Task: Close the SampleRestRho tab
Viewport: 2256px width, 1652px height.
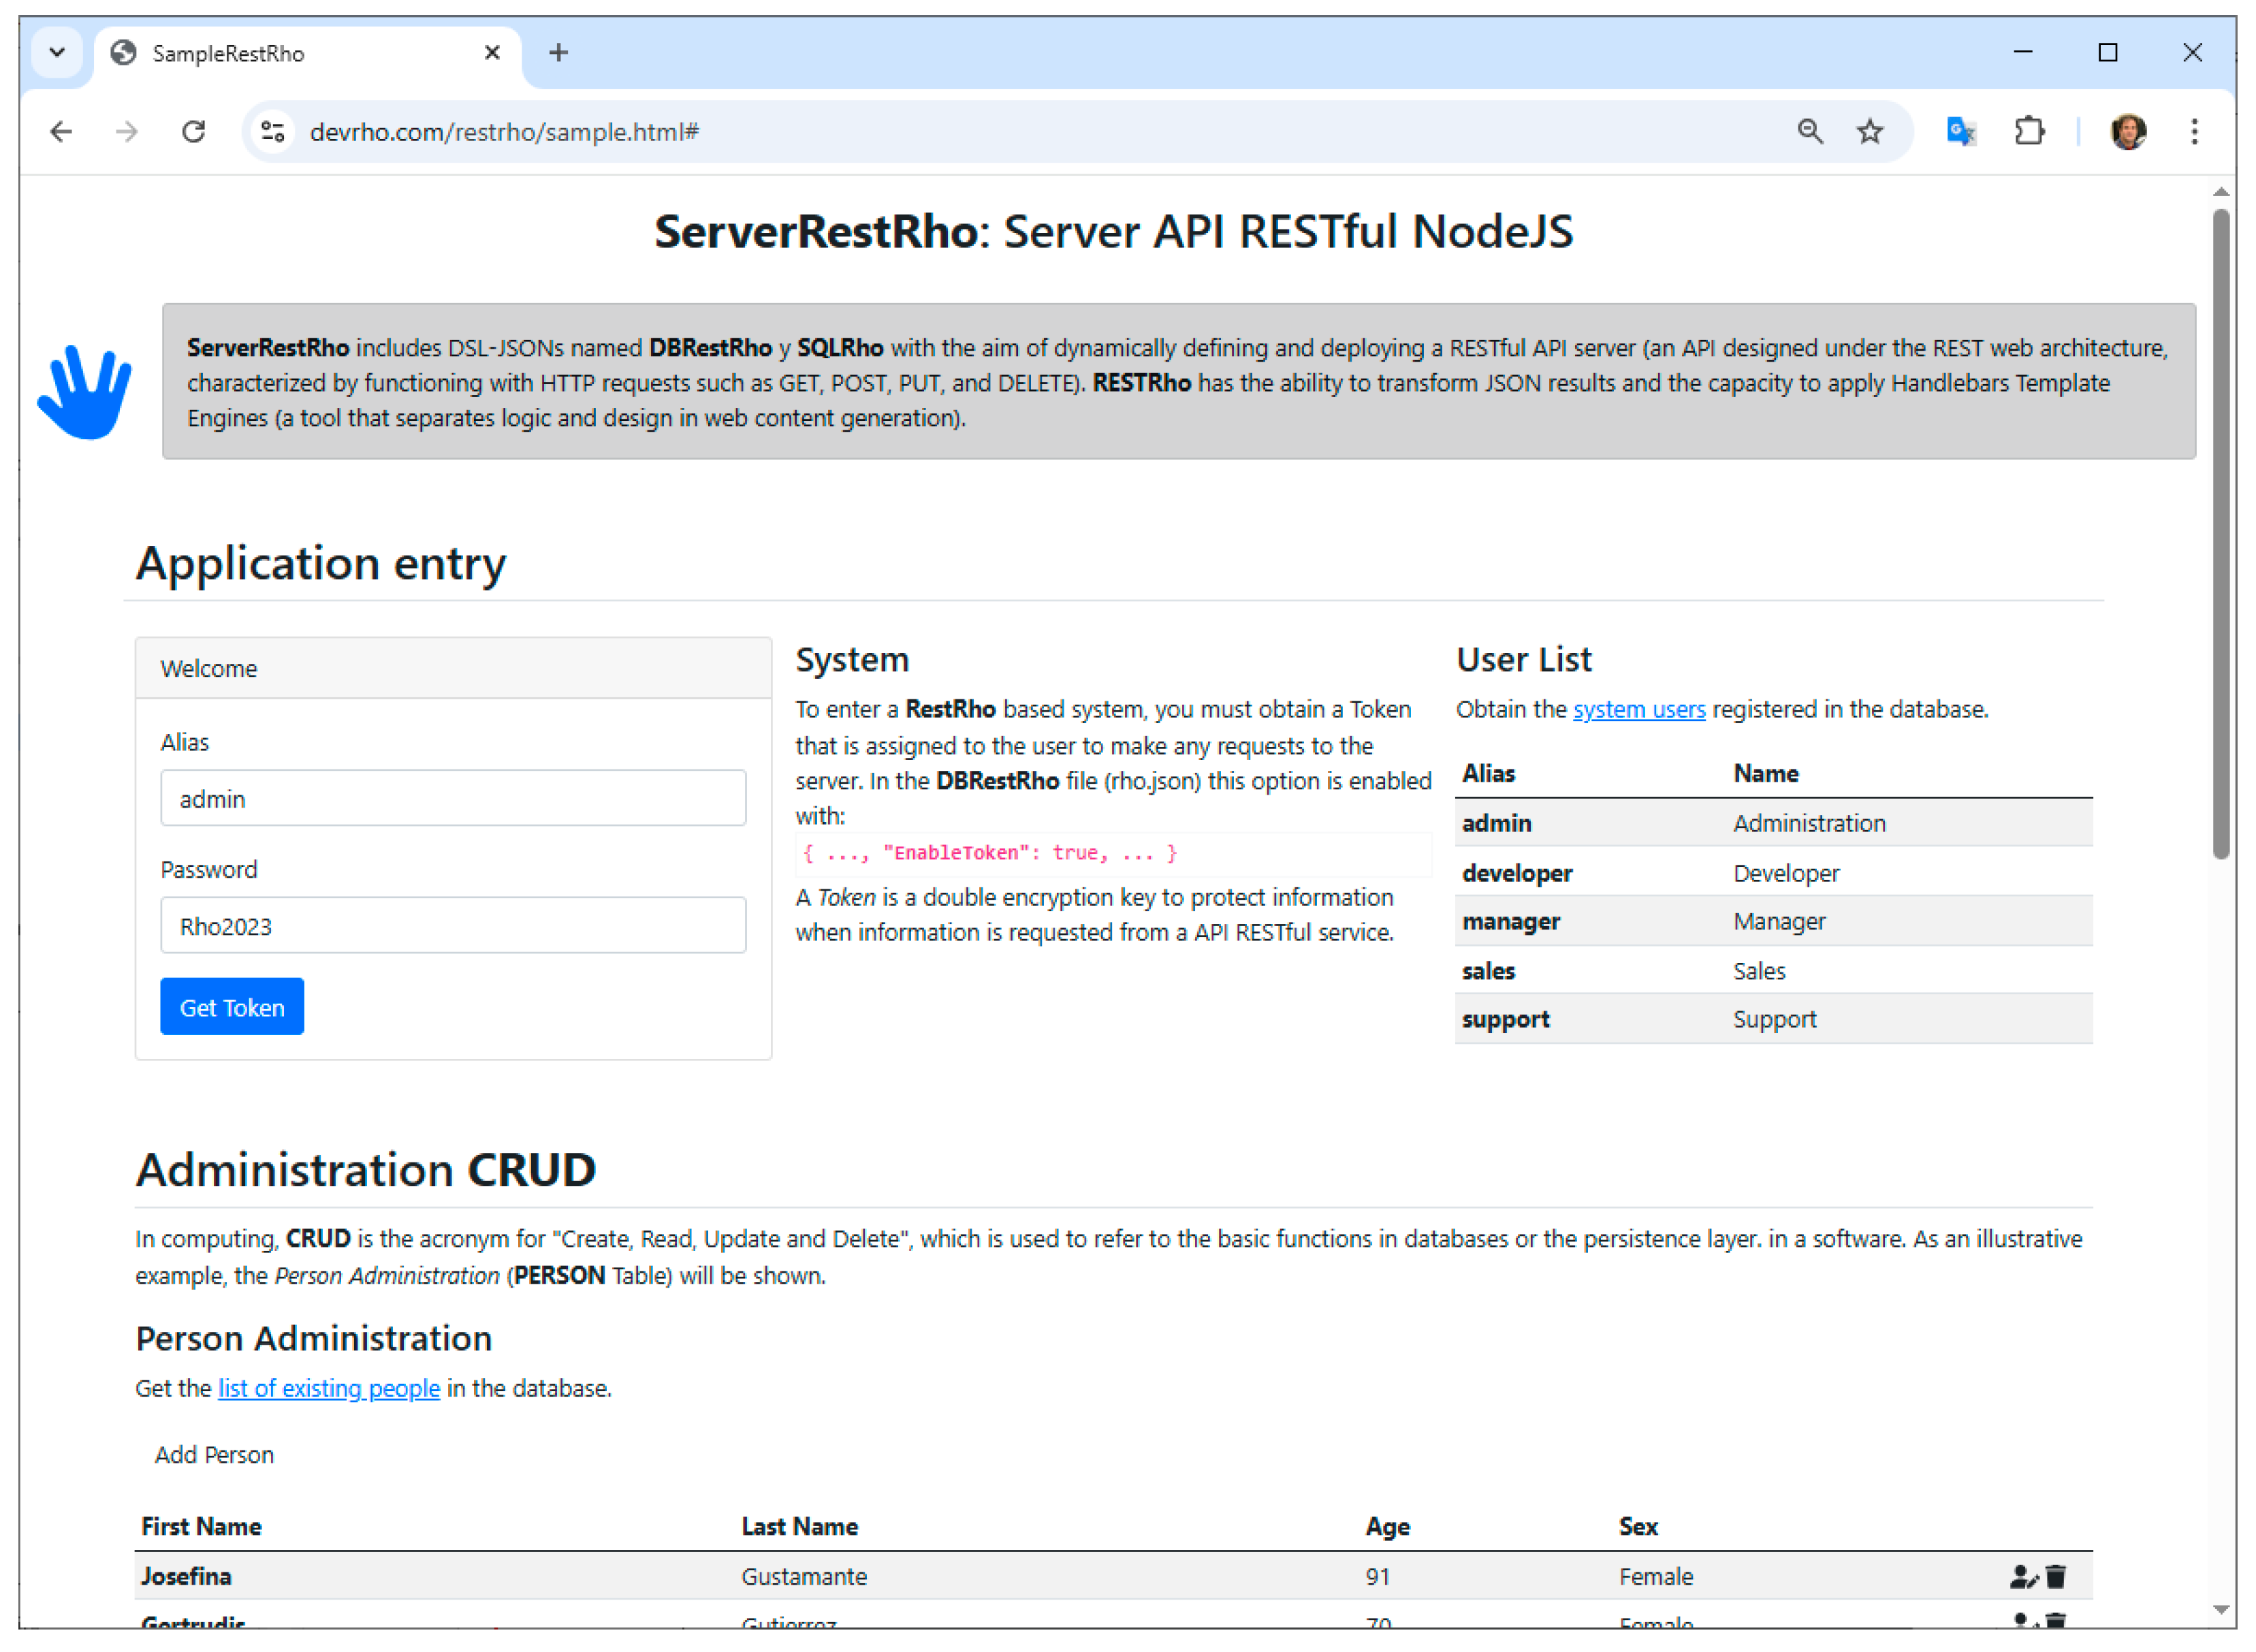Action: [x=491, y=52]
